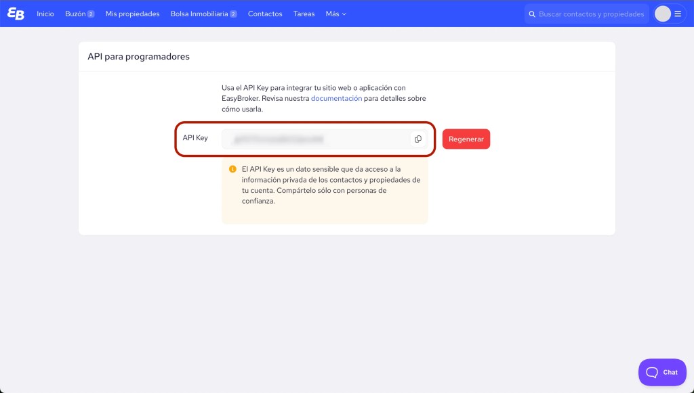Click the count badge beside Bolsa Inmobiliaria
Viewport: 694px width, 393px height.
coord(233,14)
